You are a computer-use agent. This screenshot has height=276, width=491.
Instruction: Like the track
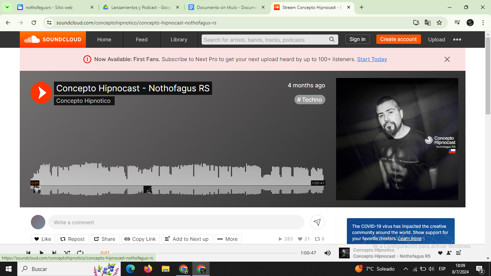click(x=43, y=239)
